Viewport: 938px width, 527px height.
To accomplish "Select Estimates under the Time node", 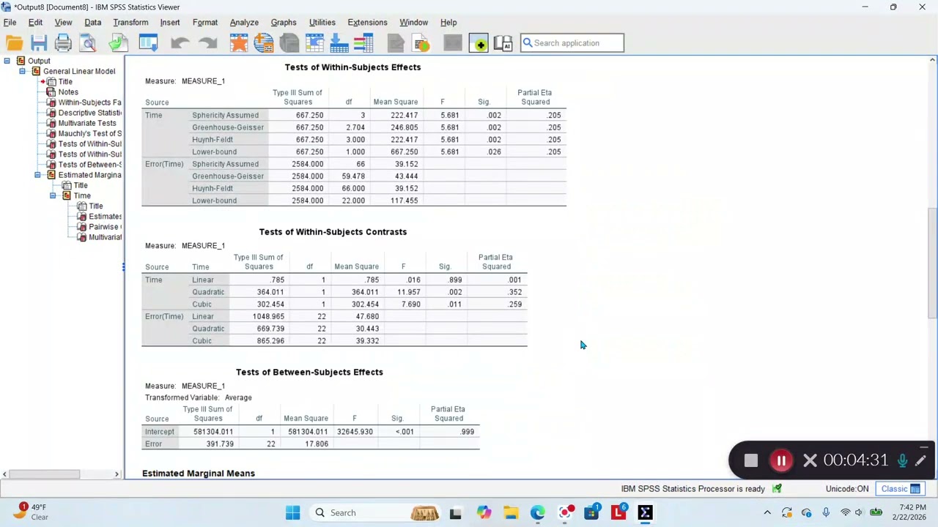I will click(x=105, y=217).
